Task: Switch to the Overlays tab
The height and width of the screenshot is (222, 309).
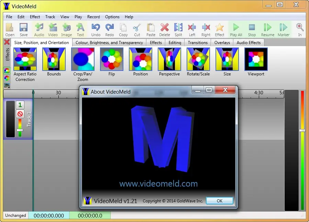Action: click(222, 43)
